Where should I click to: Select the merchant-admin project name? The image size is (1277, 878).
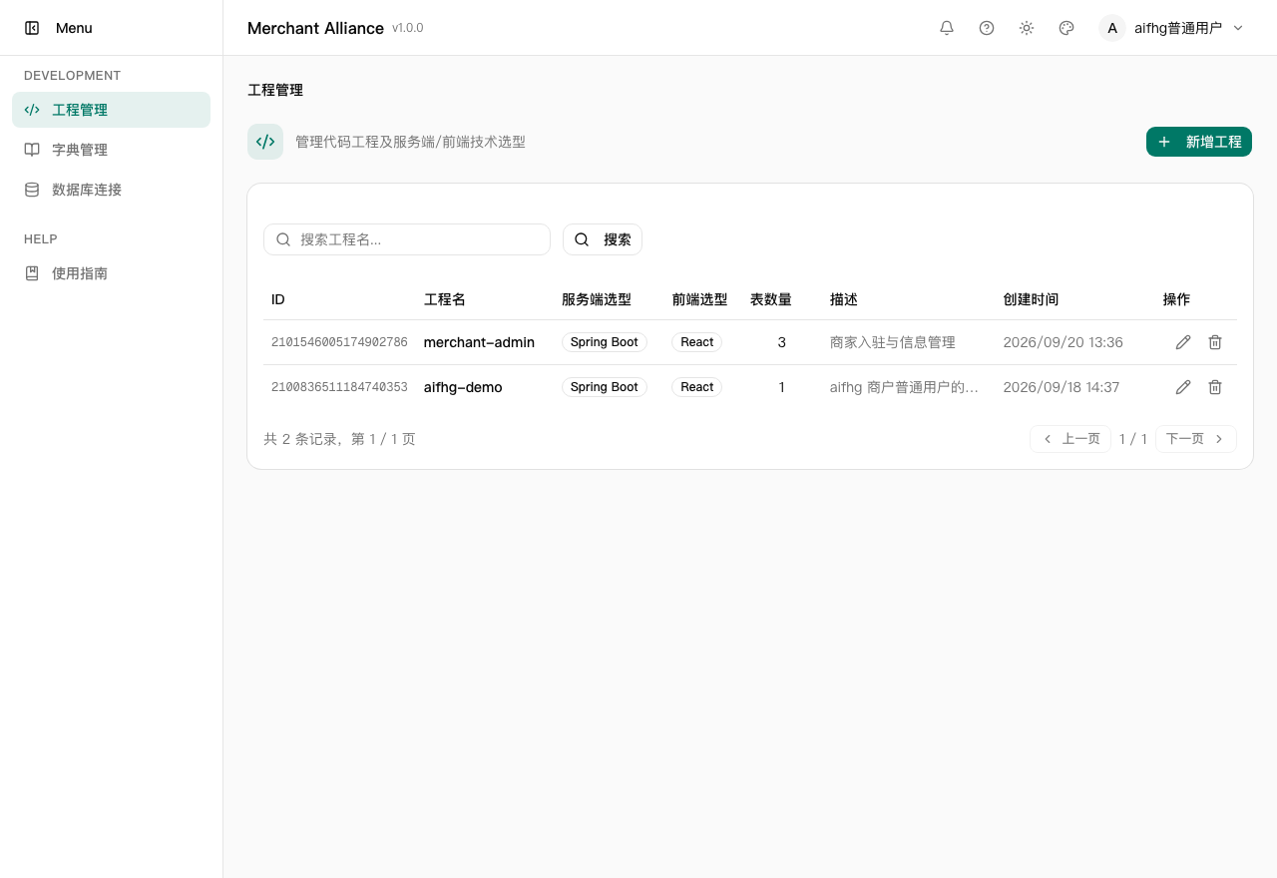pyautogui.click(x=479, y=342)
